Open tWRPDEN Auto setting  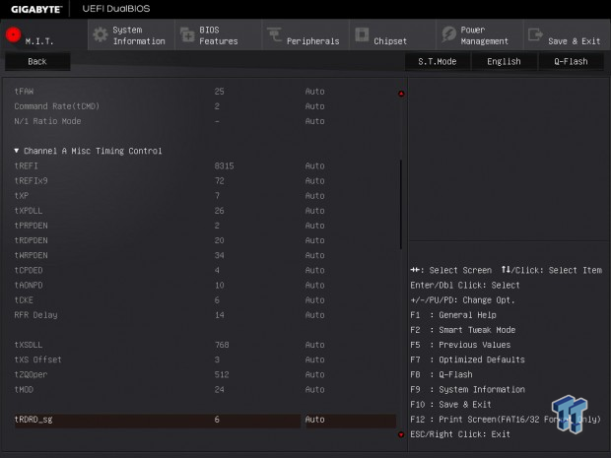(314, 255)
